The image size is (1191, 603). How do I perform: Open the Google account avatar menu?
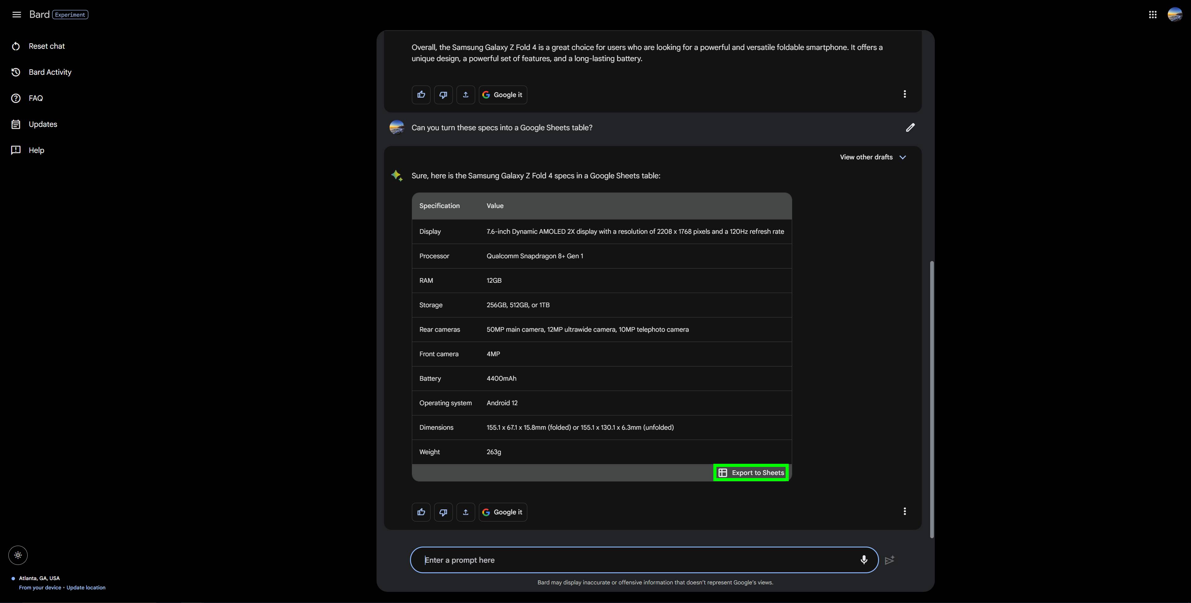pyautogui.click(x=1175, y=14)
